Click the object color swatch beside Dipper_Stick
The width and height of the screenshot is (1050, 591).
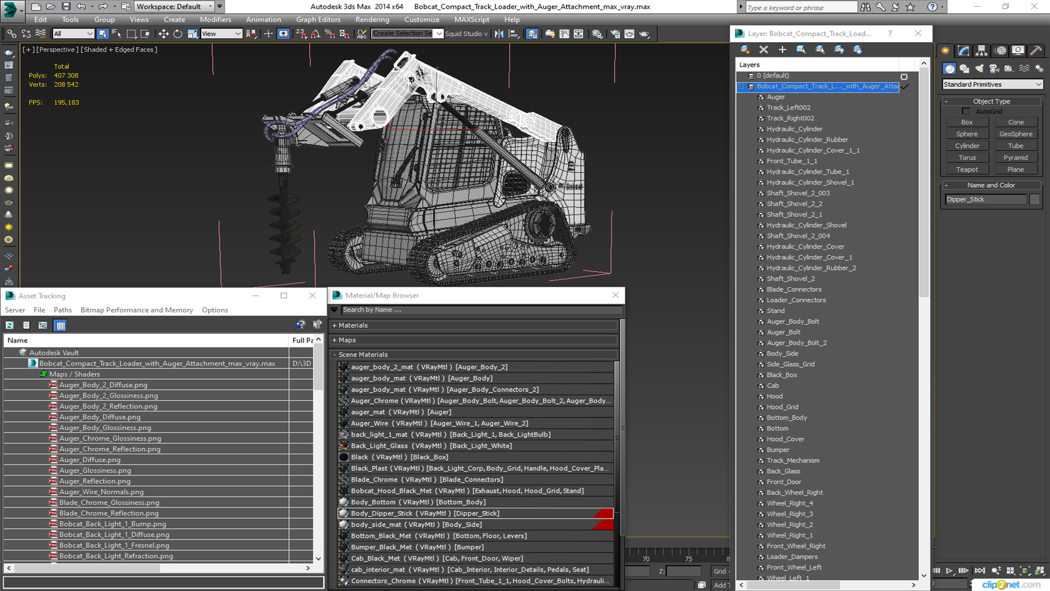click(1034, 200)
